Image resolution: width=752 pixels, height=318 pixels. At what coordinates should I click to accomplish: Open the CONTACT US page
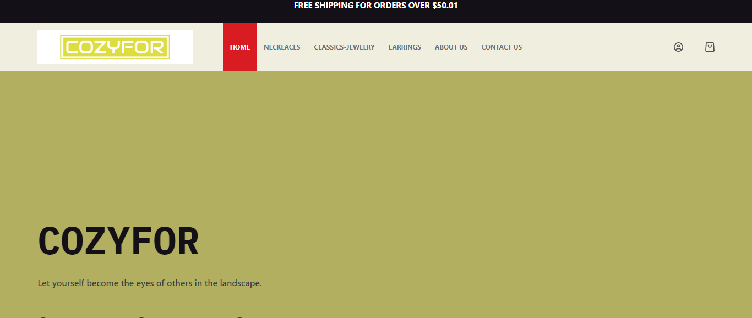(x=502, y=47)
